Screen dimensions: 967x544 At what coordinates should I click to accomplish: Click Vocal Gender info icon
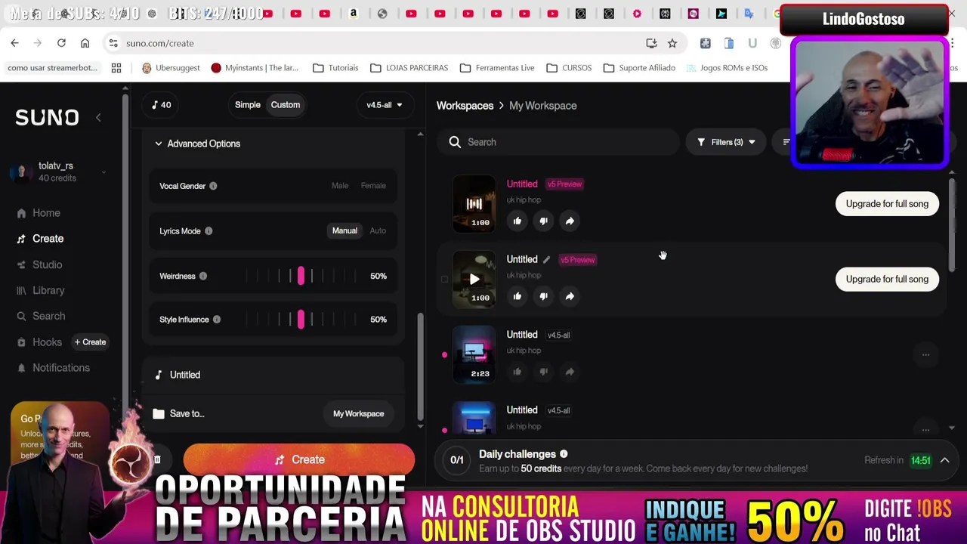[213, 186]
